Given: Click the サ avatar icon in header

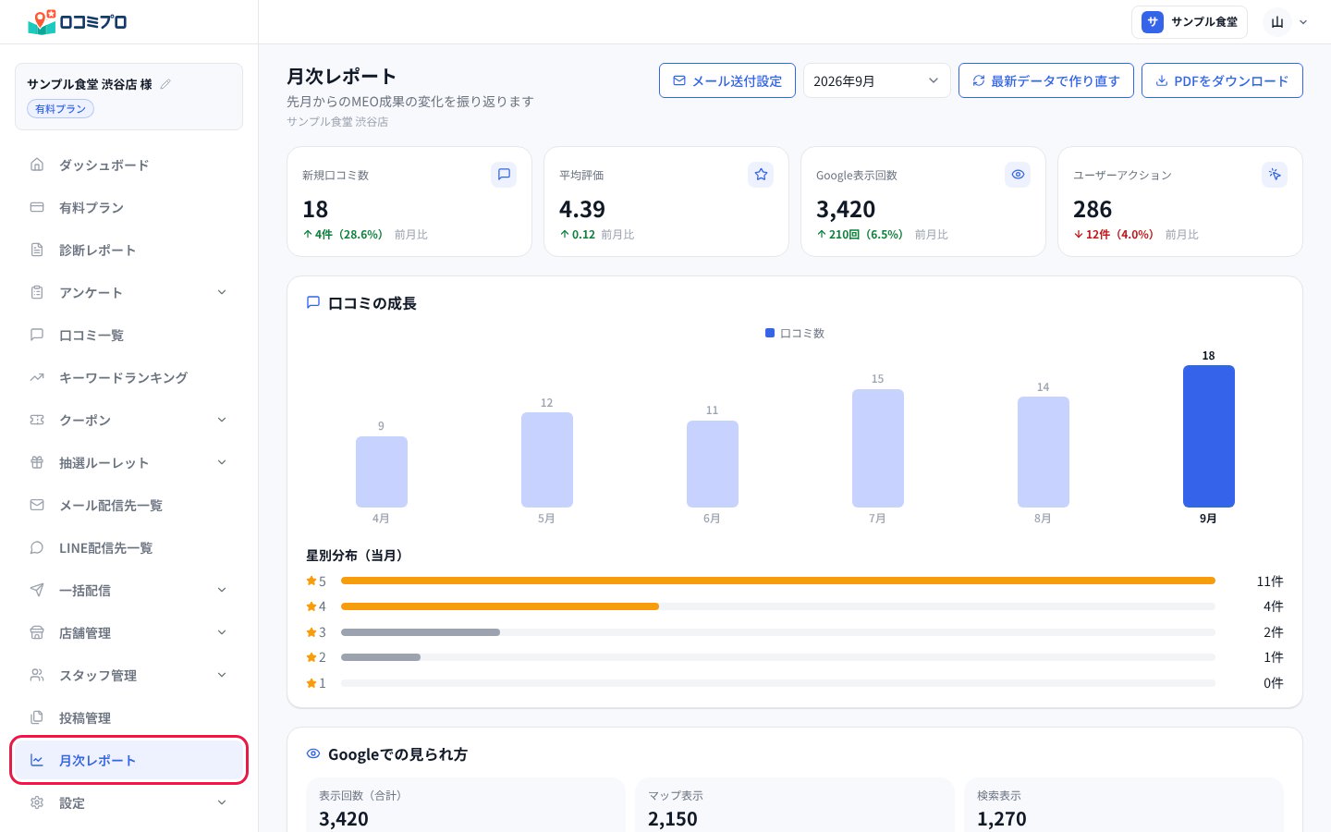Looking at the screenshot, I should (x=1153, y=22).
